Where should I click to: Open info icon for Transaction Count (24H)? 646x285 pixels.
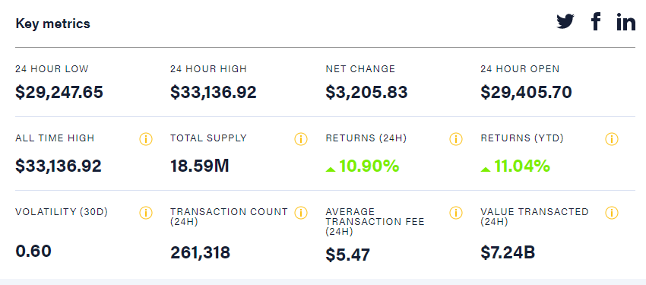point(301,213)
